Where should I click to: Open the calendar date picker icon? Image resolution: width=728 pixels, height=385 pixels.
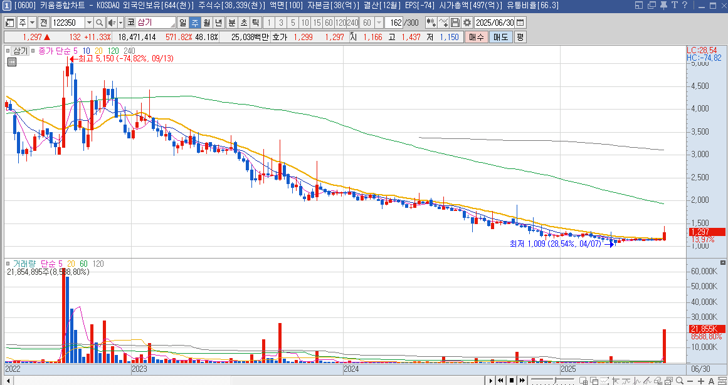tap(520, 23)
